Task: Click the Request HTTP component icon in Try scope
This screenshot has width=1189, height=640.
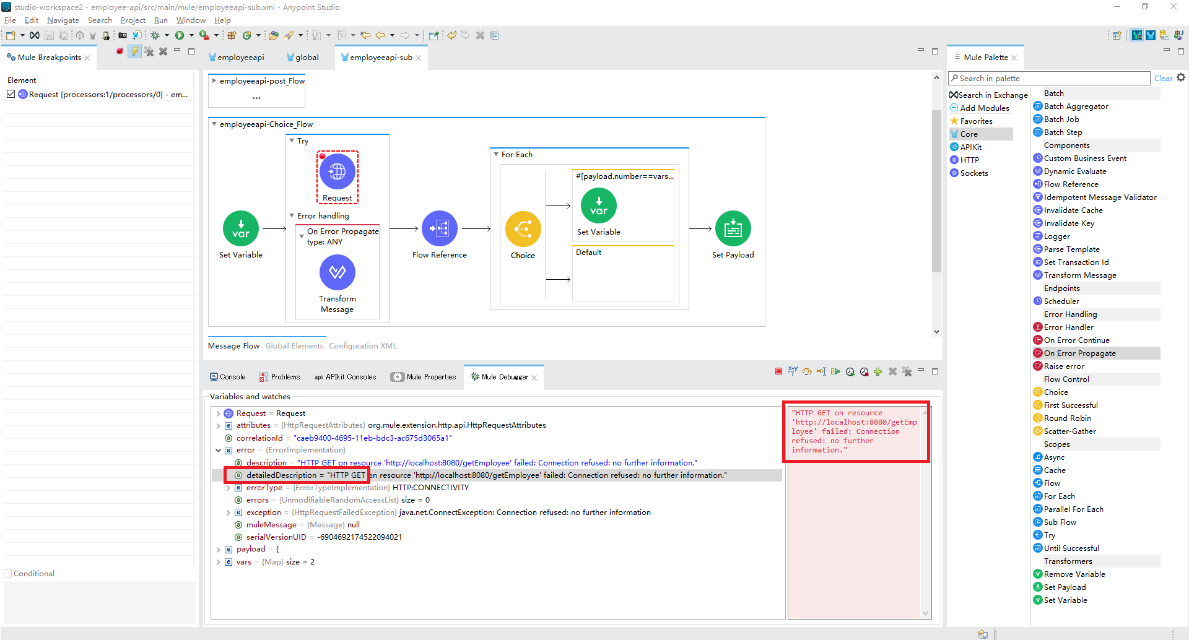Action: pos(337,171)
